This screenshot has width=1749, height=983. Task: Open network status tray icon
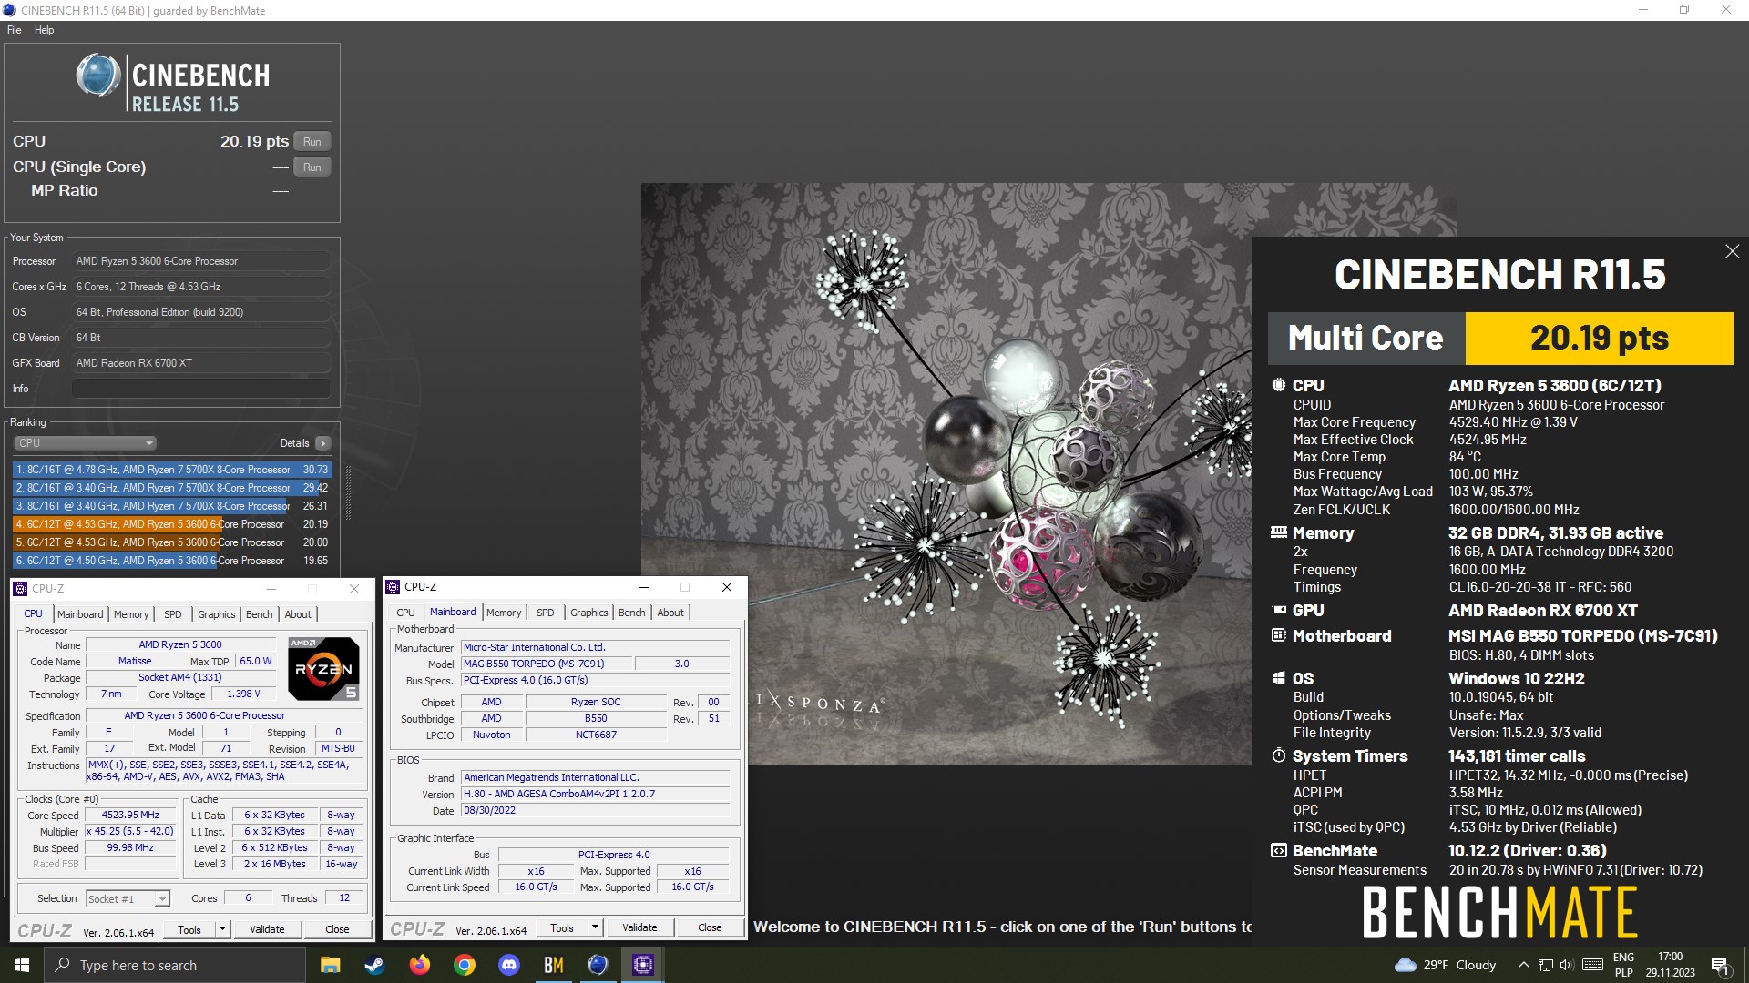(x=1546, y=965)
